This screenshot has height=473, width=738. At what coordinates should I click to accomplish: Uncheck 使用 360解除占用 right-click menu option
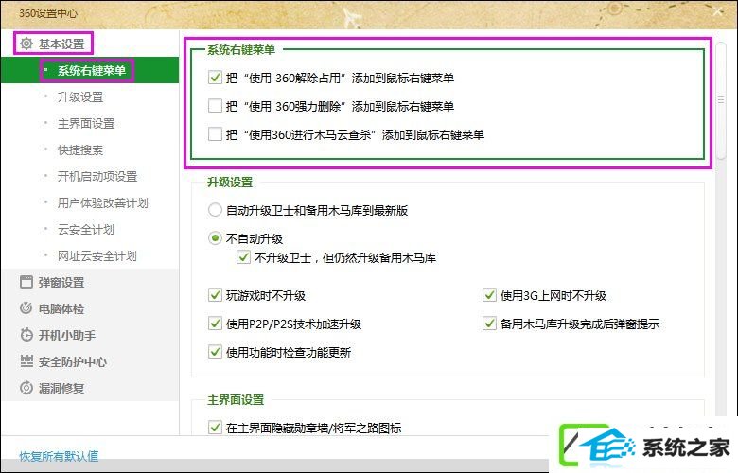pyautogui.click(x=215, y=78)
